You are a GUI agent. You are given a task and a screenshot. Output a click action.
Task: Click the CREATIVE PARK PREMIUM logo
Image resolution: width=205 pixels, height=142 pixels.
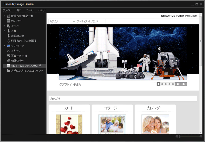click(x=179, y=16)
